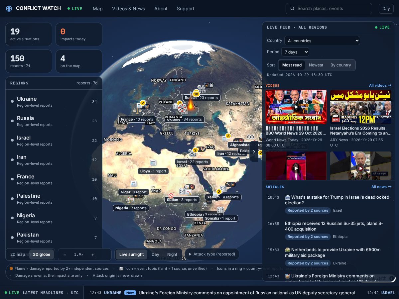The height and width of the screenshot is (299, 399).
Task: Open Videos & News page
Action: coord(128,9)
